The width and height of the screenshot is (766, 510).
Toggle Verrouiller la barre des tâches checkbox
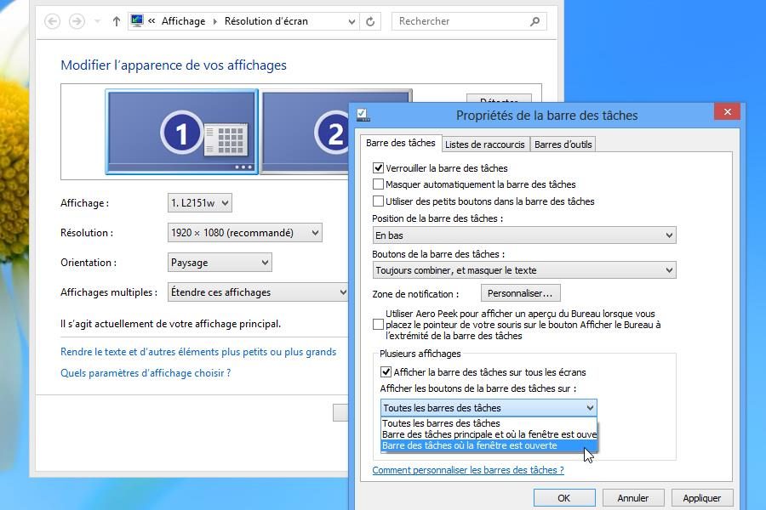click(x=379, y=168)
